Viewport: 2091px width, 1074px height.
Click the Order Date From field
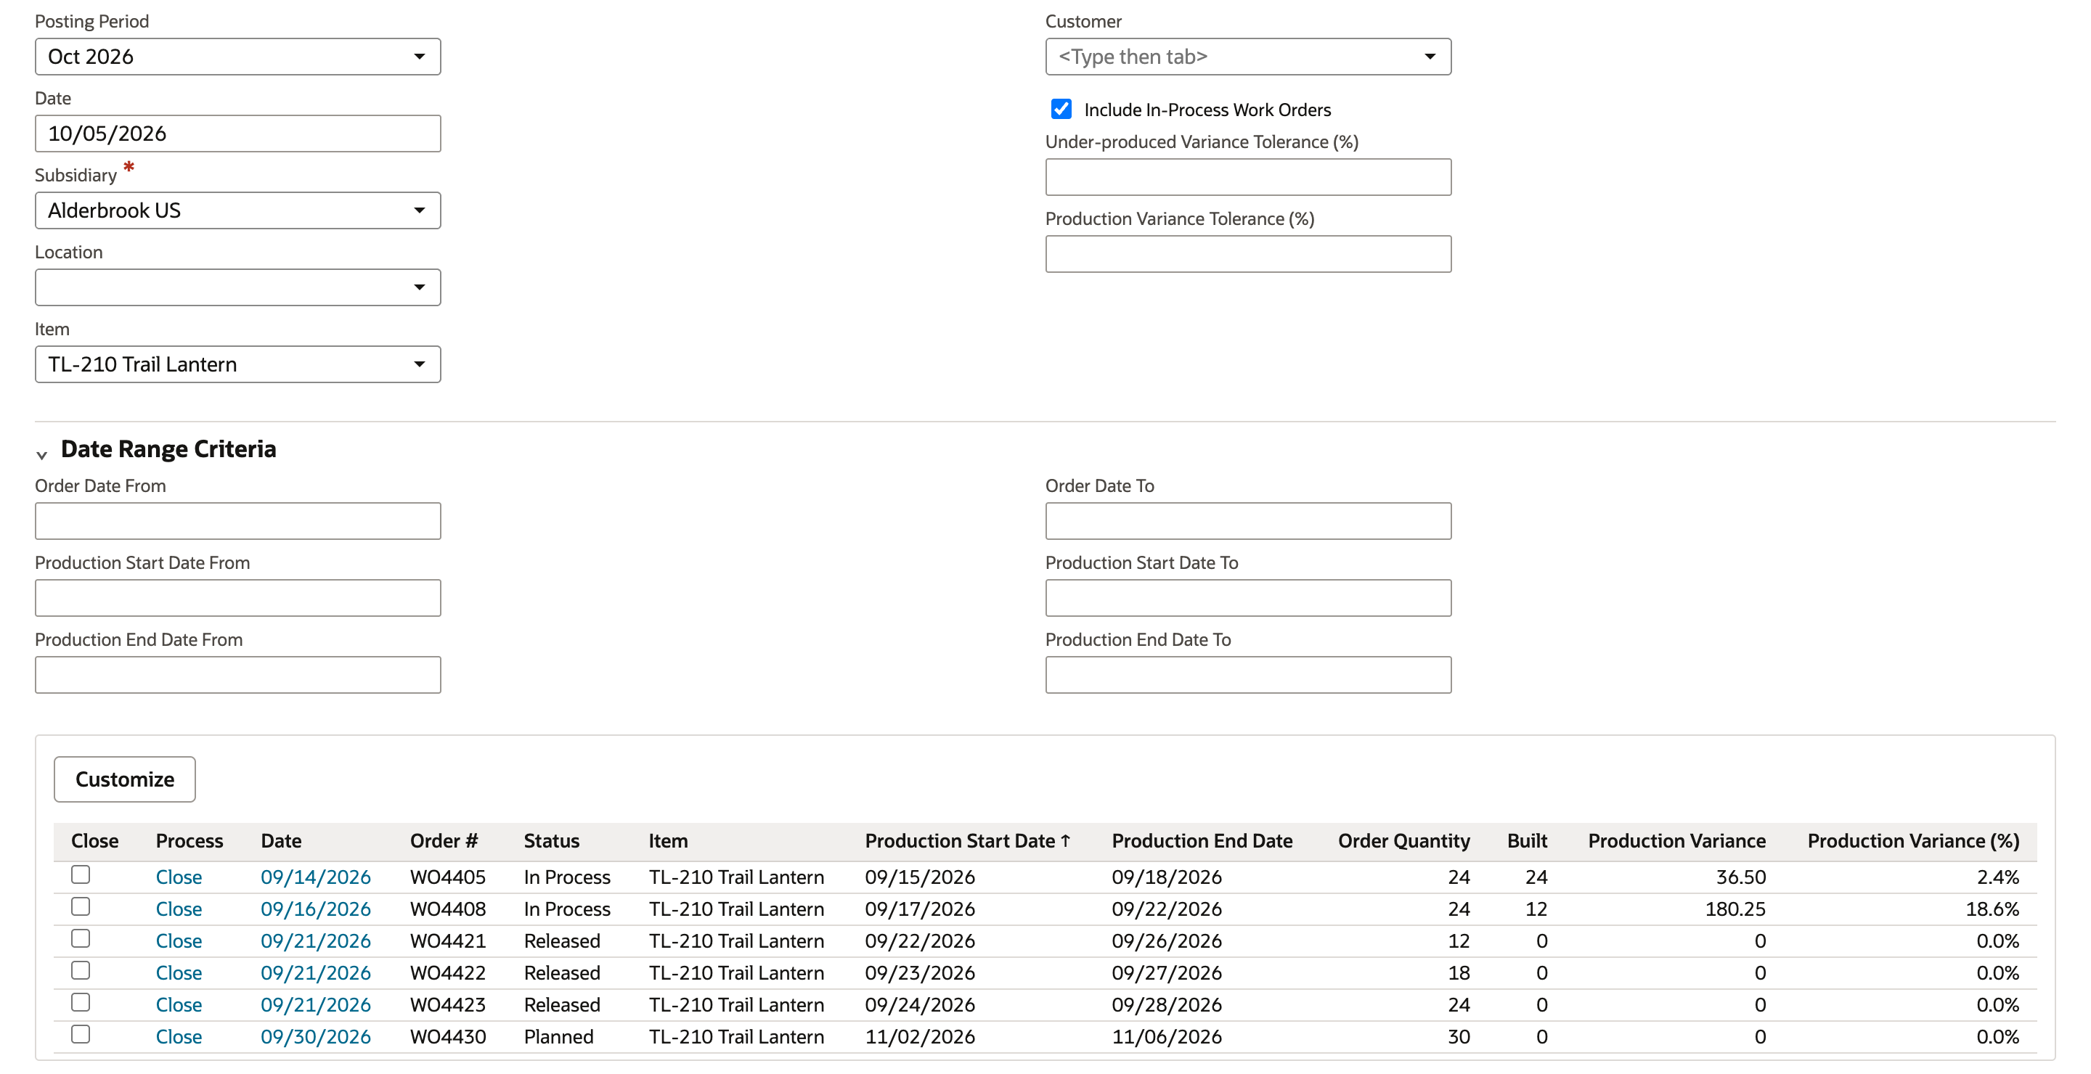tap(237, 521)
